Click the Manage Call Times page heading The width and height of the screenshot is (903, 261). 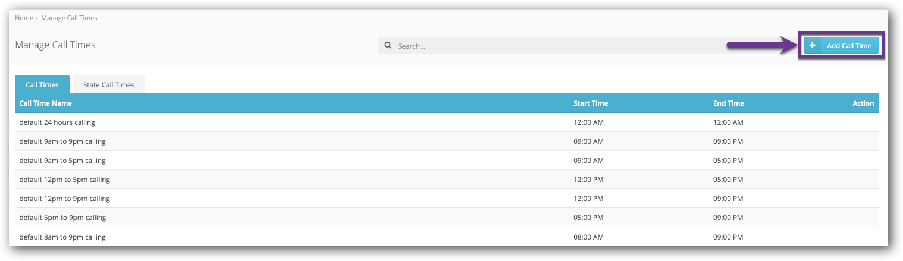pos(55,45)
